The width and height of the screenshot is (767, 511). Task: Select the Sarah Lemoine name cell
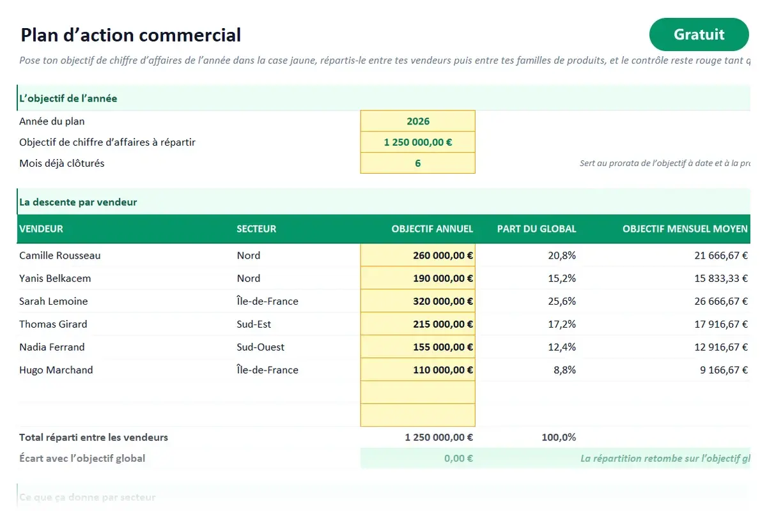(54, 301)
